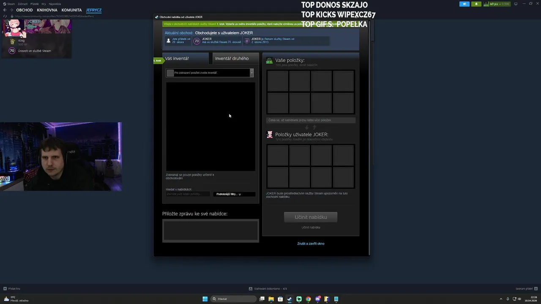The image size is (541, 304).
Task: Reload page with the refresh icon
Action: point(5,16)
